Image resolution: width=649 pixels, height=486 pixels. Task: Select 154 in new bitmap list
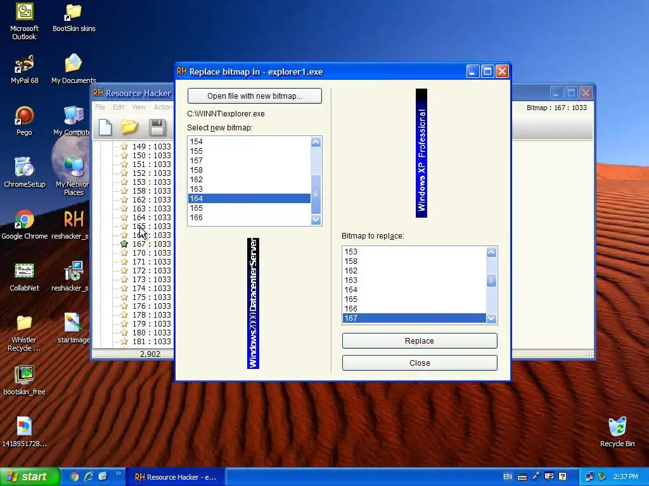click(249, 142)
